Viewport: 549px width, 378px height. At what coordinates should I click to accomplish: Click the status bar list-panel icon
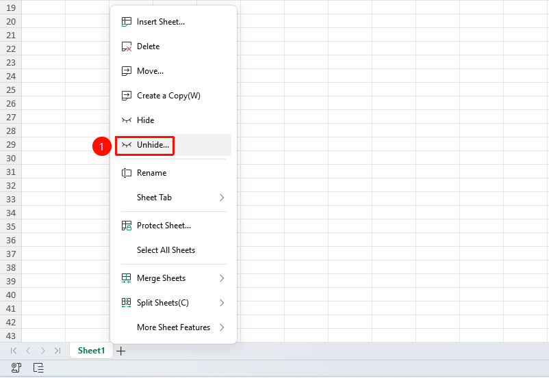(x=38, y=368)
